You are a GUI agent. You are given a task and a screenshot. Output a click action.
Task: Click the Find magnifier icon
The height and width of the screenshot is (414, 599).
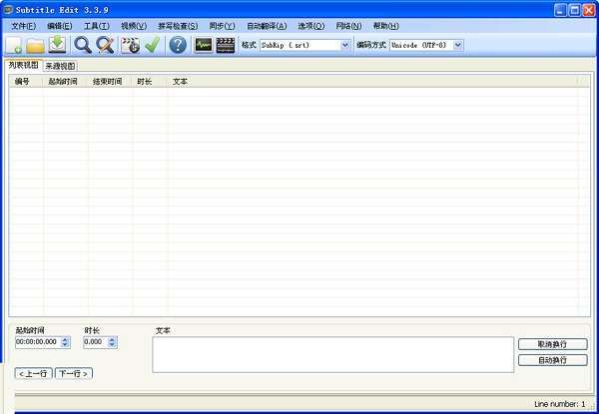(x=83, y=45)
